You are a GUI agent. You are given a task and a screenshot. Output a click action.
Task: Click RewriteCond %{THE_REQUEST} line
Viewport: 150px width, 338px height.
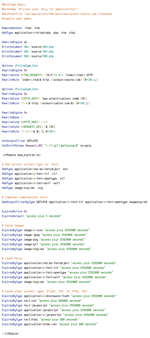[x=47, y=75]
